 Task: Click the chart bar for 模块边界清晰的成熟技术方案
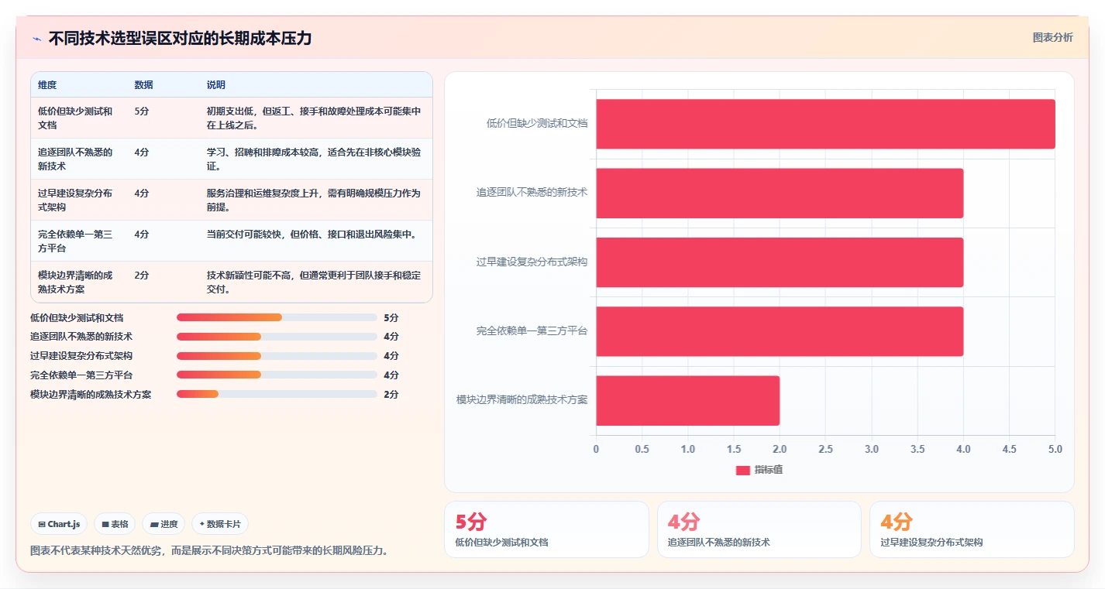(x=687, y=400)
